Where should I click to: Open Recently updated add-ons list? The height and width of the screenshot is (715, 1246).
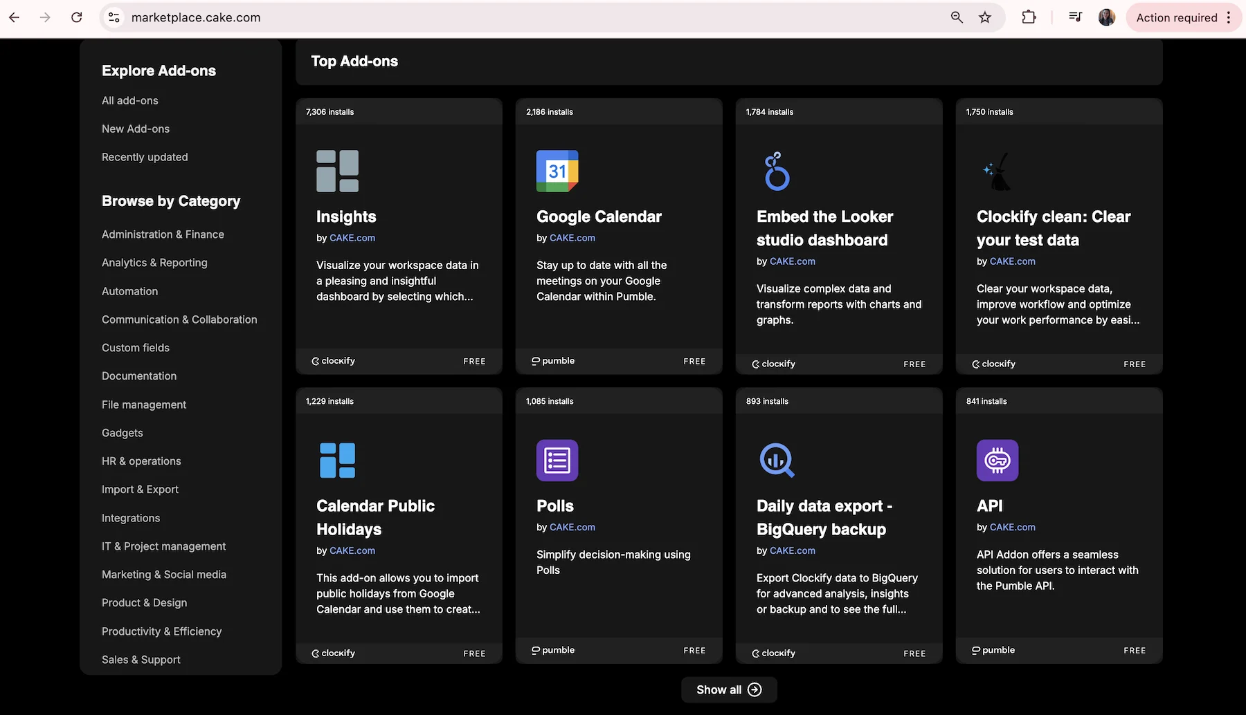[145, 157]
